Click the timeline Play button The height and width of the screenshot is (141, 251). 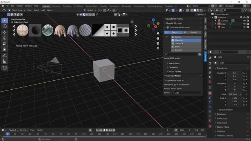click(107, 130)
